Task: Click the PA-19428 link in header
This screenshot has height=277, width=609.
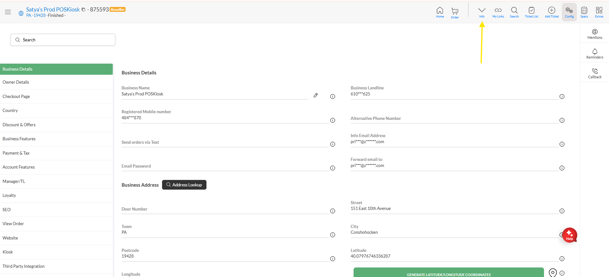Action: coord(36,16)
